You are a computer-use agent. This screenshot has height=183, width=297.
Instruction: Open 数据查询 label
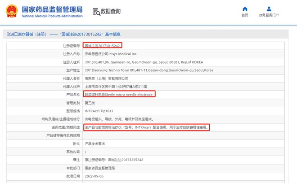[110, 11]
